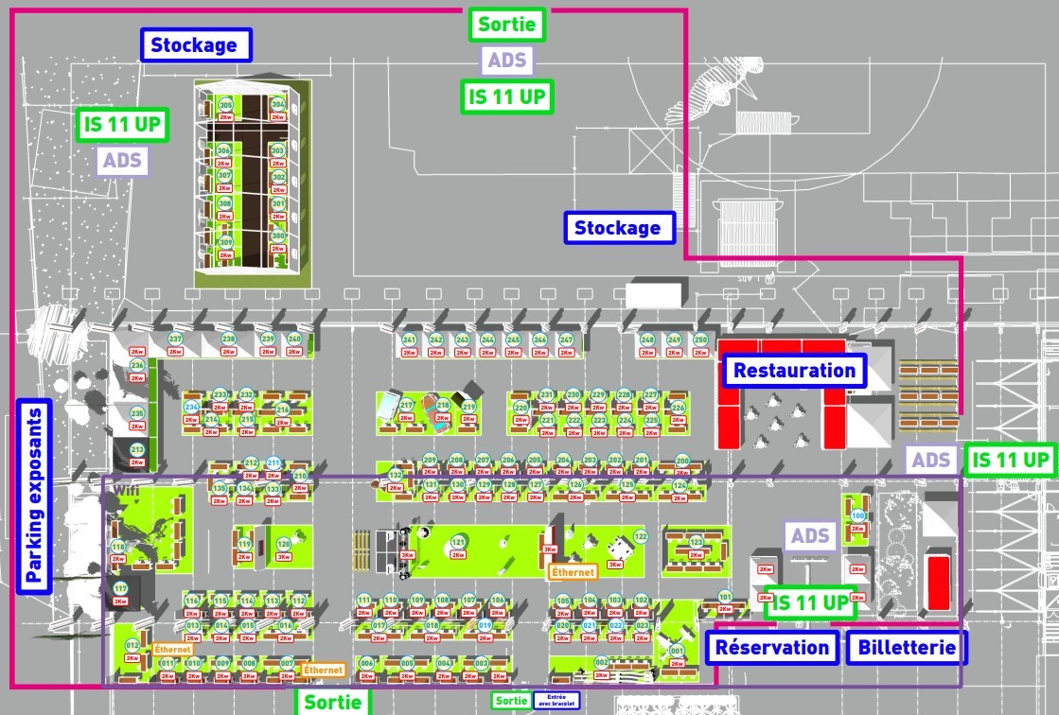The width and height of the screenshot is (1059, 715).
Task: Click Éthernet tag beside booth 007
Action: (x=322, y=670)
